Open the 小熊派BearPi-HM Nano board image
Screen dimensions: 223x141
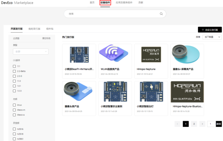pyautogui.click(x=79, y=55)
